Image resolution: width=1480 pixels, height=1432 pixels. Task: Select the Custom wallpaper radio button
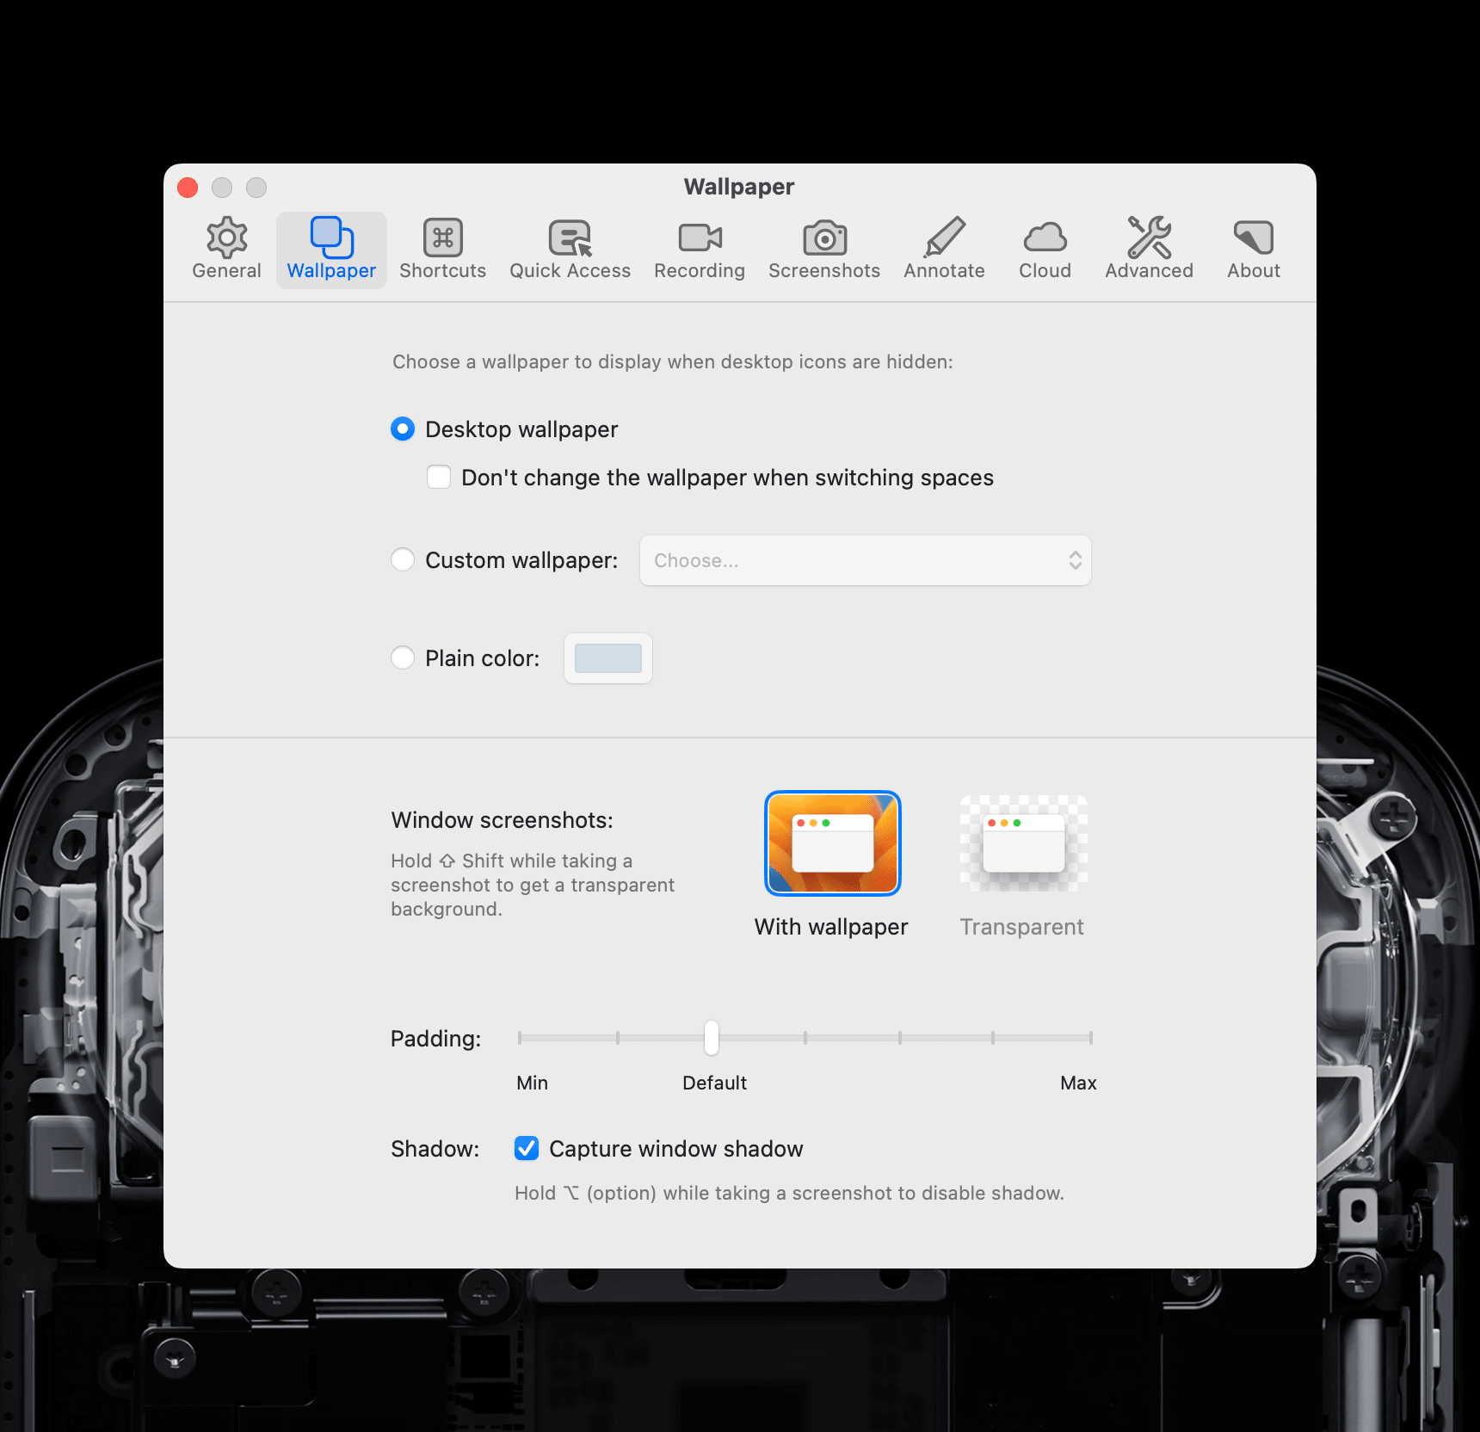tap(403, 559)
